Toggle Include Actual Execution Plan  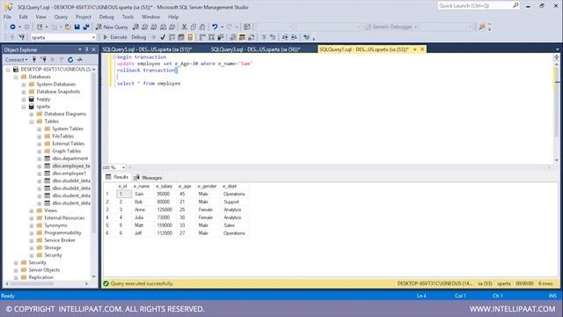(x=202, y=37)
